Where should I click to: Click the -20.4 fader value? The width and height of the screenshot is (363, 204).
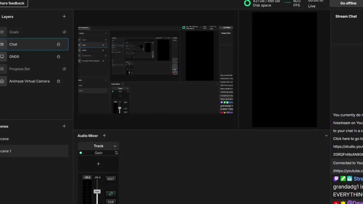[97, 177]
